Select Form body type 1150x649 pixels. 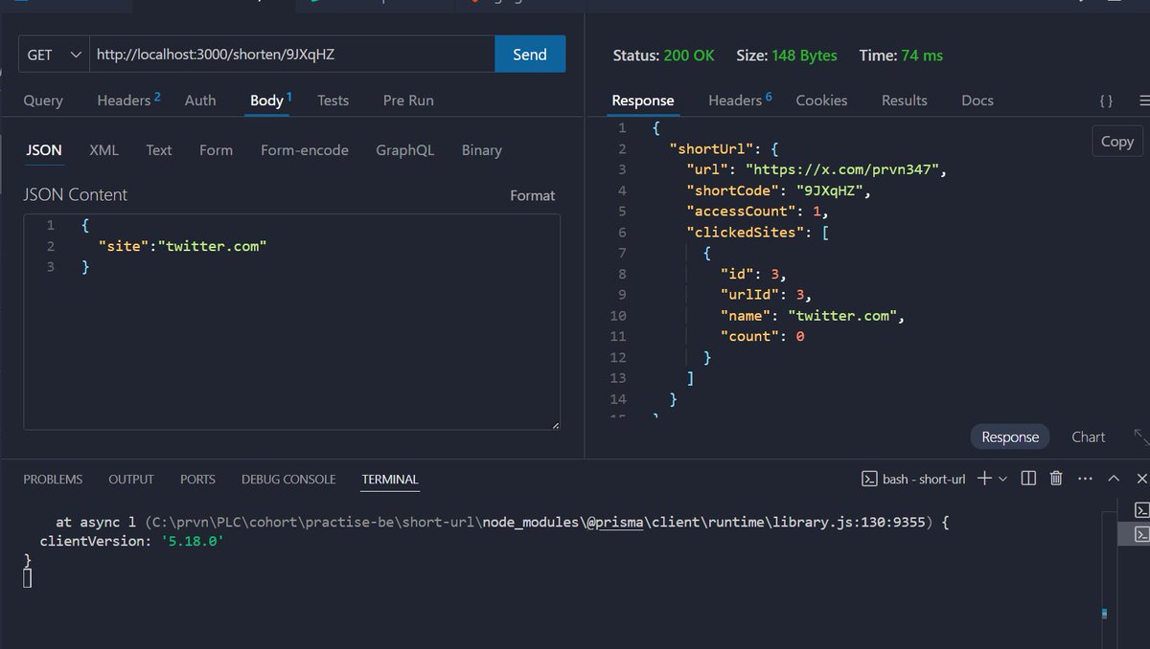pos(216,150)
